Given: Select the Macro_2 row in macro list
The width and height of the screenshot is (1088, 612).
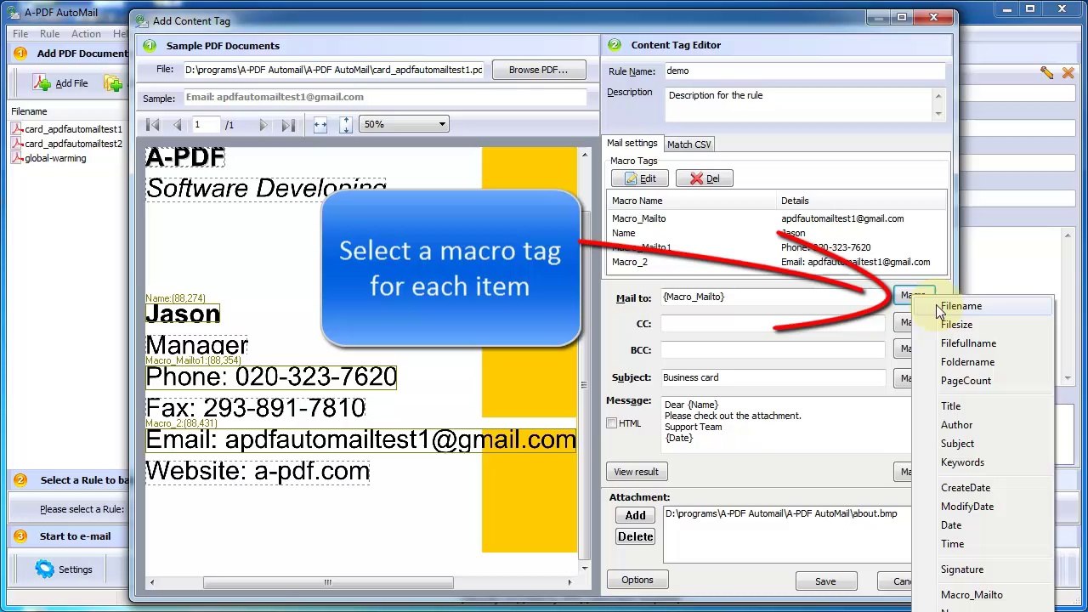Looking at the screenshot, I should (x=778, y=262).
